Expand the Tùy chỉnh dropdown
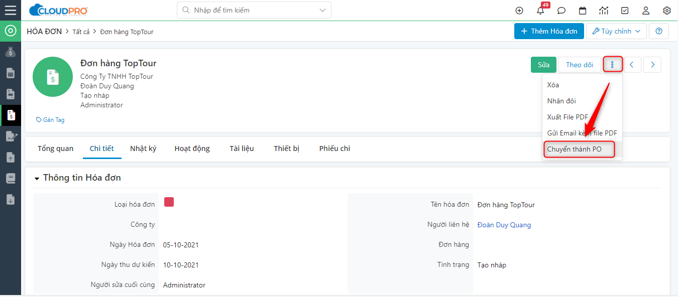678x297 pixels. pyautogui.click(x=616, y=31)
